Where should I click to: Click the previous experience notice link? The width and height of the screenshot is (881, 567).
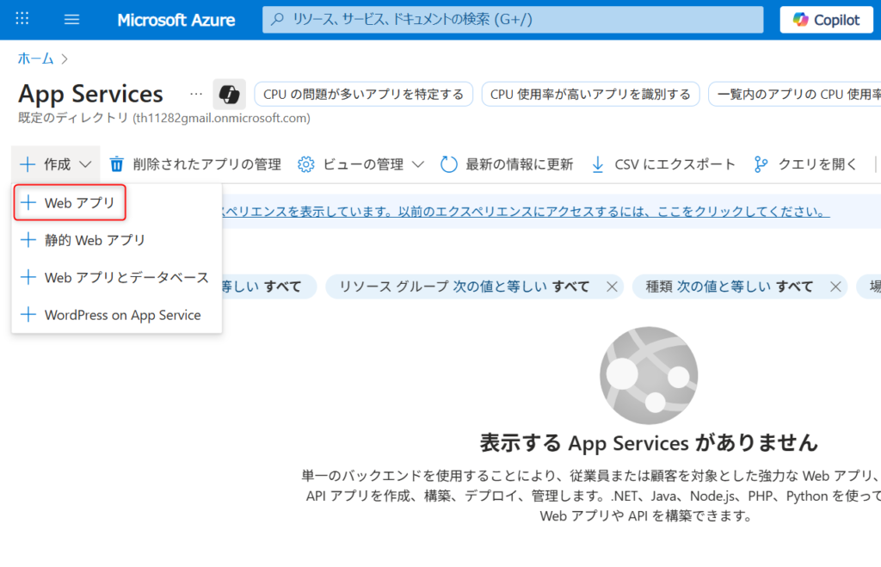(x=526, y=212)
